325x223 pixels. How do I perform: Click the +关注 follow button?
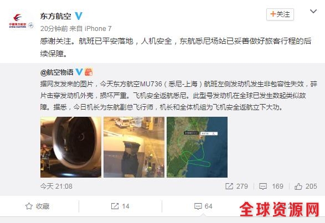point(280,14)
